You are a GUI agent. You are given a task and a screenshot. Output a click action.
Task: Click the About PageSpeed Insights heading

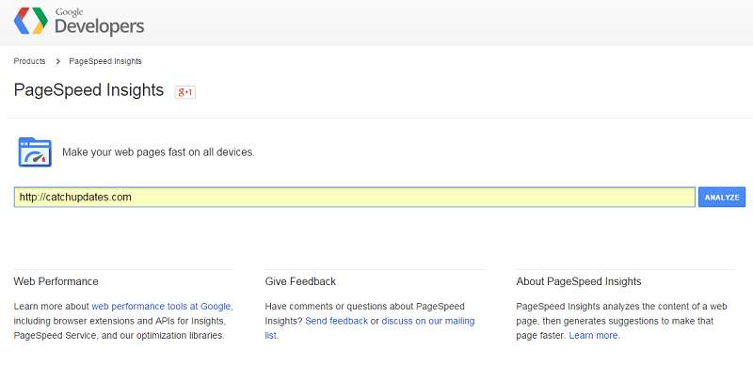coord(579,281)
